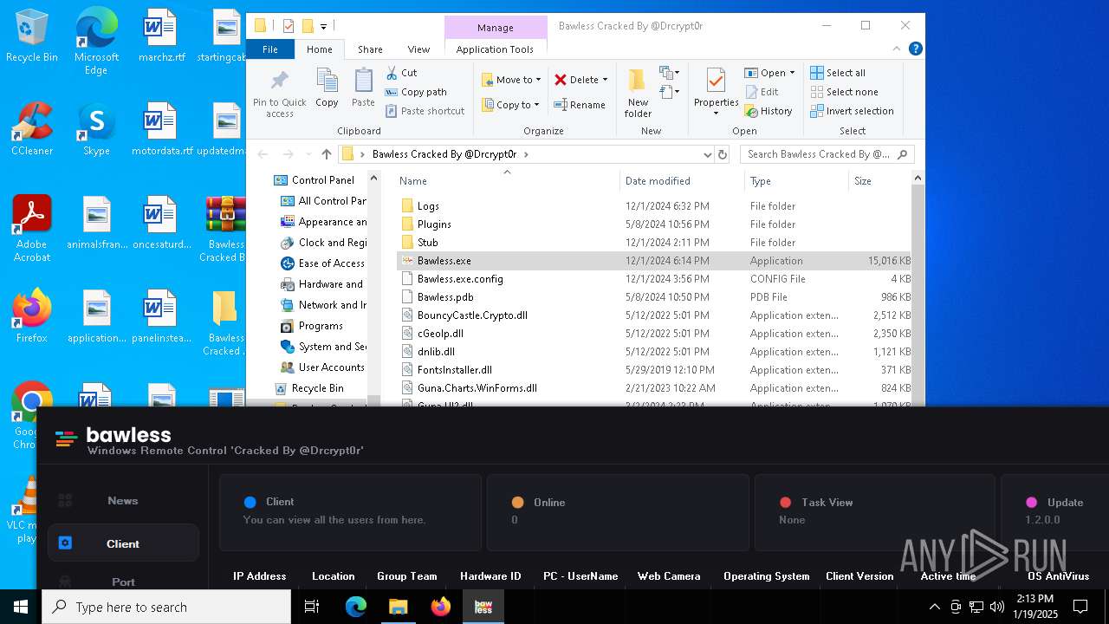The height and width of the screenshot is (624, 1109).
Task: Click Select all
Action: click(838, 73)
